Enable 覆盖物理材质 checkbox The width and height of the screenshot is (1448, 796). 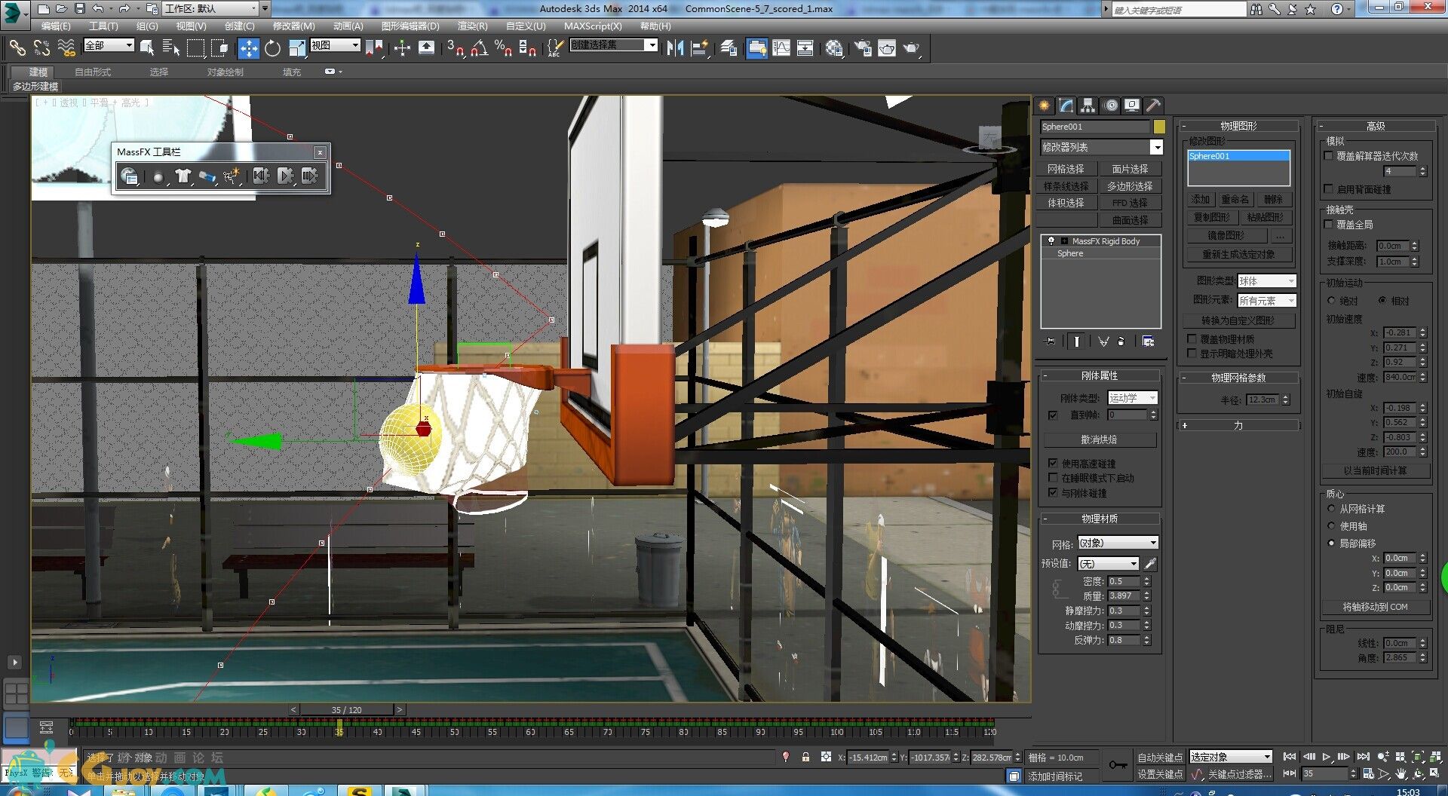[1192, 339]
